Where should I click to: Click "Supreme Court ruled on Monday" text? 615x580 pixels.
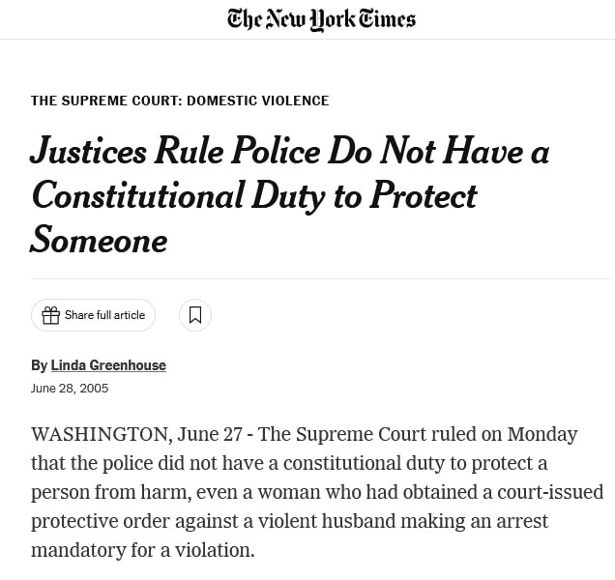coord(436,434)
